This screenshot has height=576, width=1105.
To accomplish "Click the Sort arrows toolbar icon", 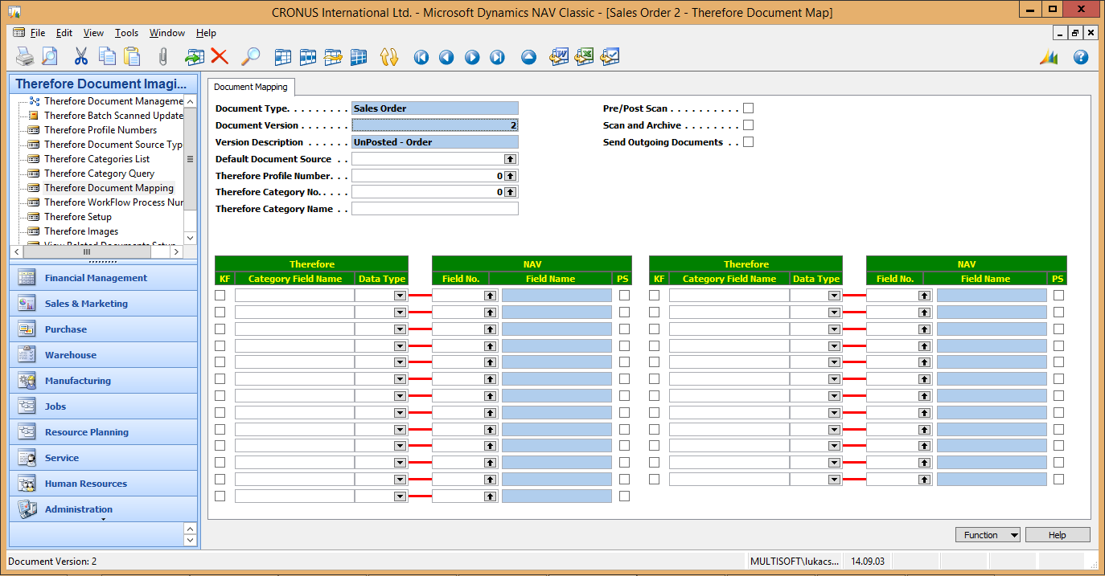I will click(389, 56).
